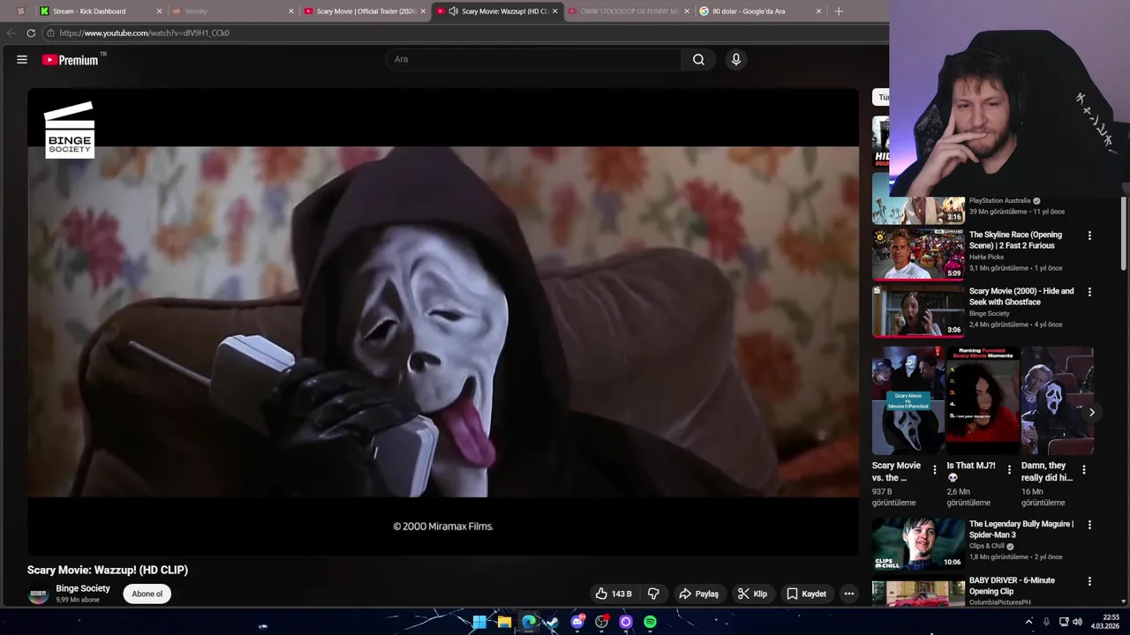
Task: Open Spotify from taskbar
Action: pyautogui.click(x=650, y=622)
